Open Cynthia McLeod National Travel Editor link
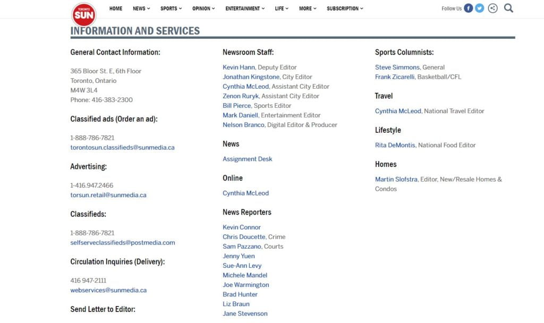The image size is (544, 323). pos(398,111)
